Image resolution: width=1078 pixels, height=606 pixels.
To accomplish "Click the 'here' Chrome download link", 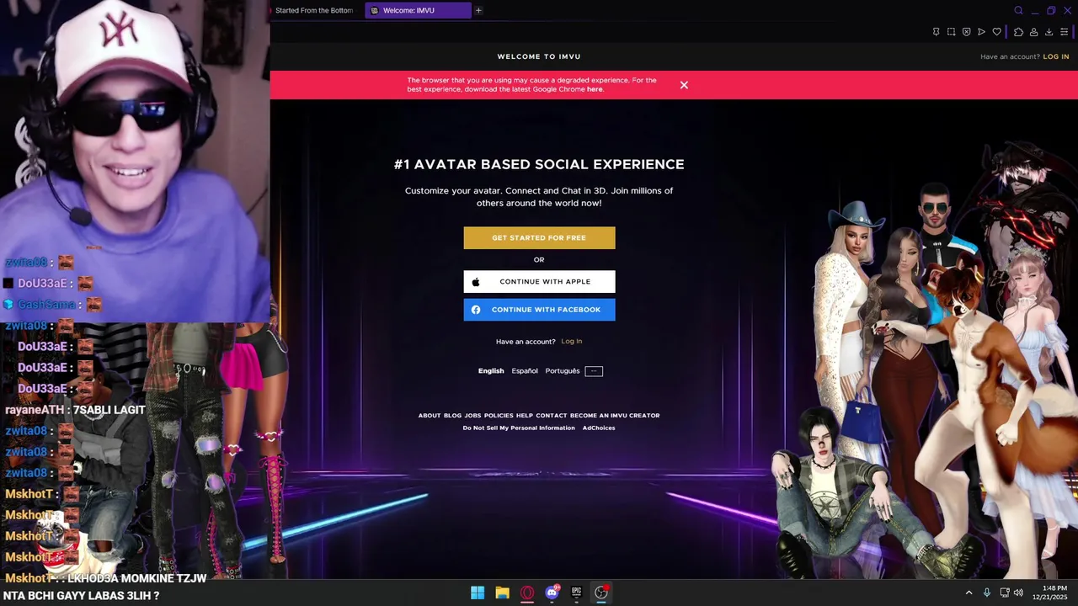I will click(595, 89).
